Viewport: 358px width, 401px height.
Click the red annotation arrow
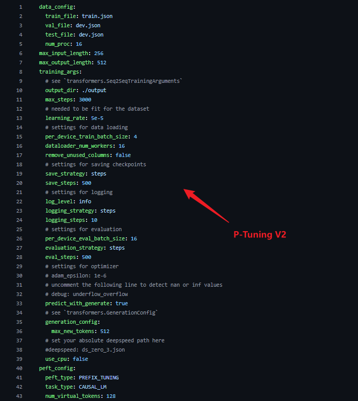206,205
